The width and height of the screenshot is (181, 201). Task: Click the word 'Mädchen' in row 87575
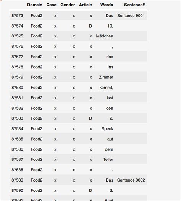105,36
